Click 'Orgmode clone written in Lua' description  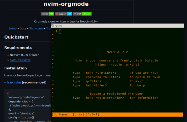tap(66, 22)
